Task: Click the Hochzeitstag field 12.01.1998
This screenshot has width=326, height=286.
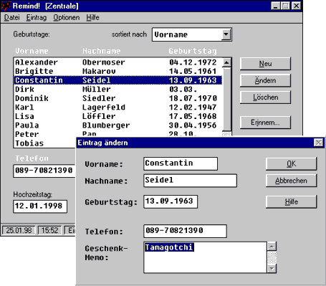Action: [x=40, y=206]
